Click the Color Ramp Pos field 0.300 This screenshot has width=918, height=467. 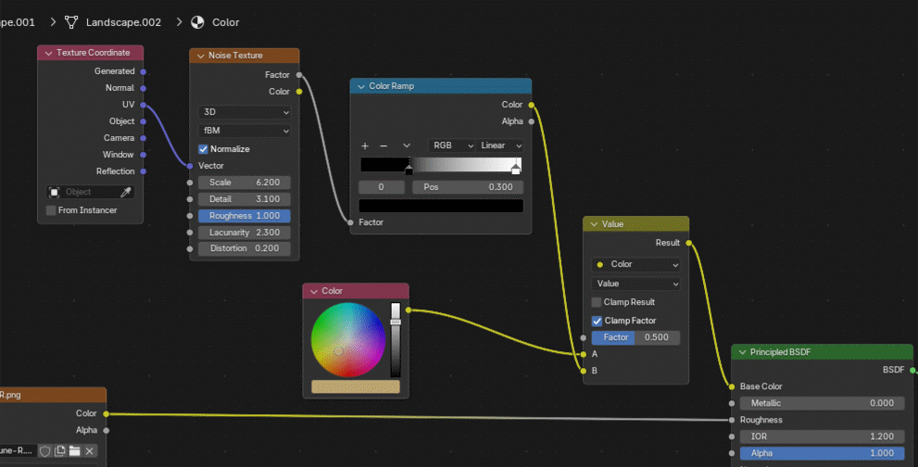(x=468, y=187)
